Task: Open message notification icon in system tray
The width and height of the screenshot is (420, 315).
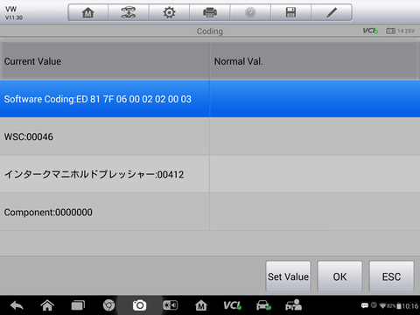Action: (365, 305)
